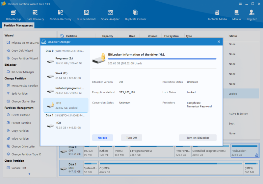Select Disk 0 GPT label in disk map
263x184 pixels.
coord(72,151)
